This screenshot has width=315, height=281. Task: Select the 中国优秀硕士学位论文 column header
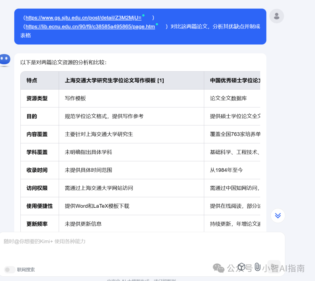tap(235, 81)
